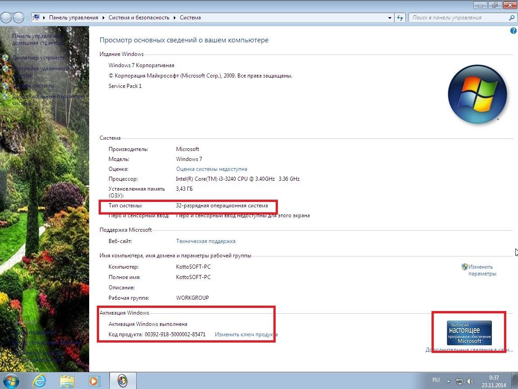This screenshot has height=389, width=518.
Task: Open the address bar history dropdown arrow
Action: (390, 18)
